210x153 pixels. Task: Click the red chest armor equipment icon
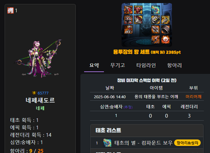138,10
